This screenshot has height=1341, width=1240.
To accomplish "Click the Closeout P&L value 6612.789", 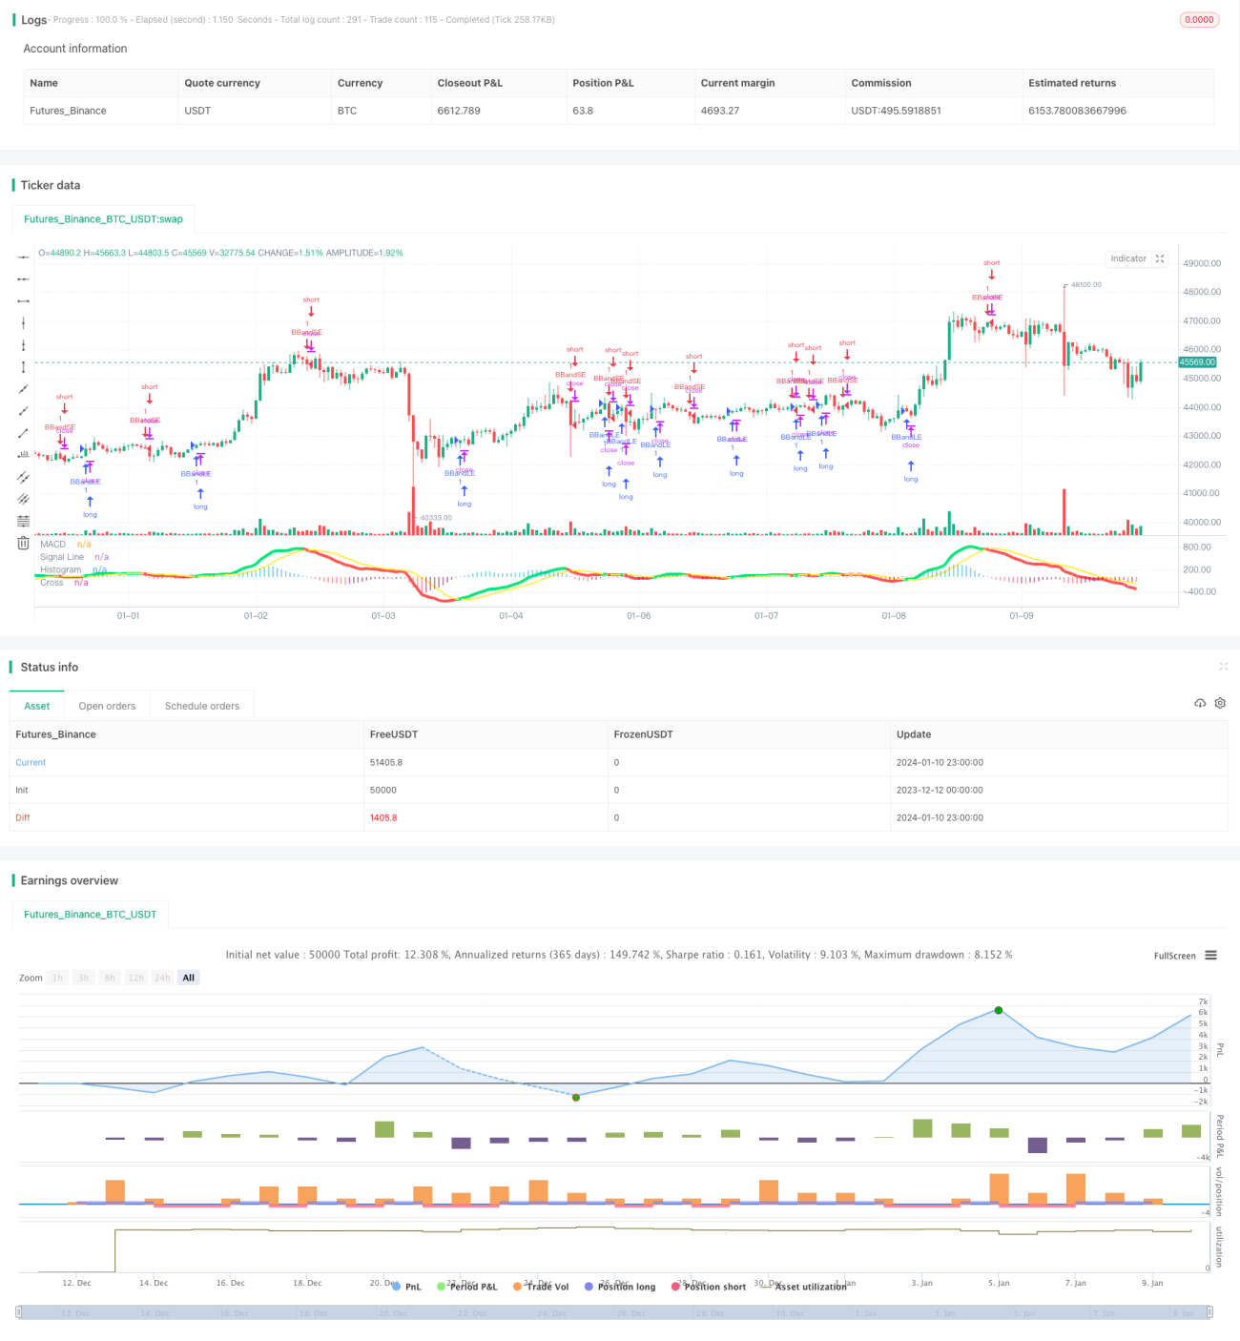I will (x=459, y=111).
